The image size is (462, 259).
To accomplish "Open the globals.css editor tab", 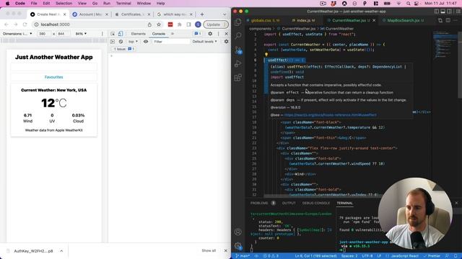I will [263, 21].
